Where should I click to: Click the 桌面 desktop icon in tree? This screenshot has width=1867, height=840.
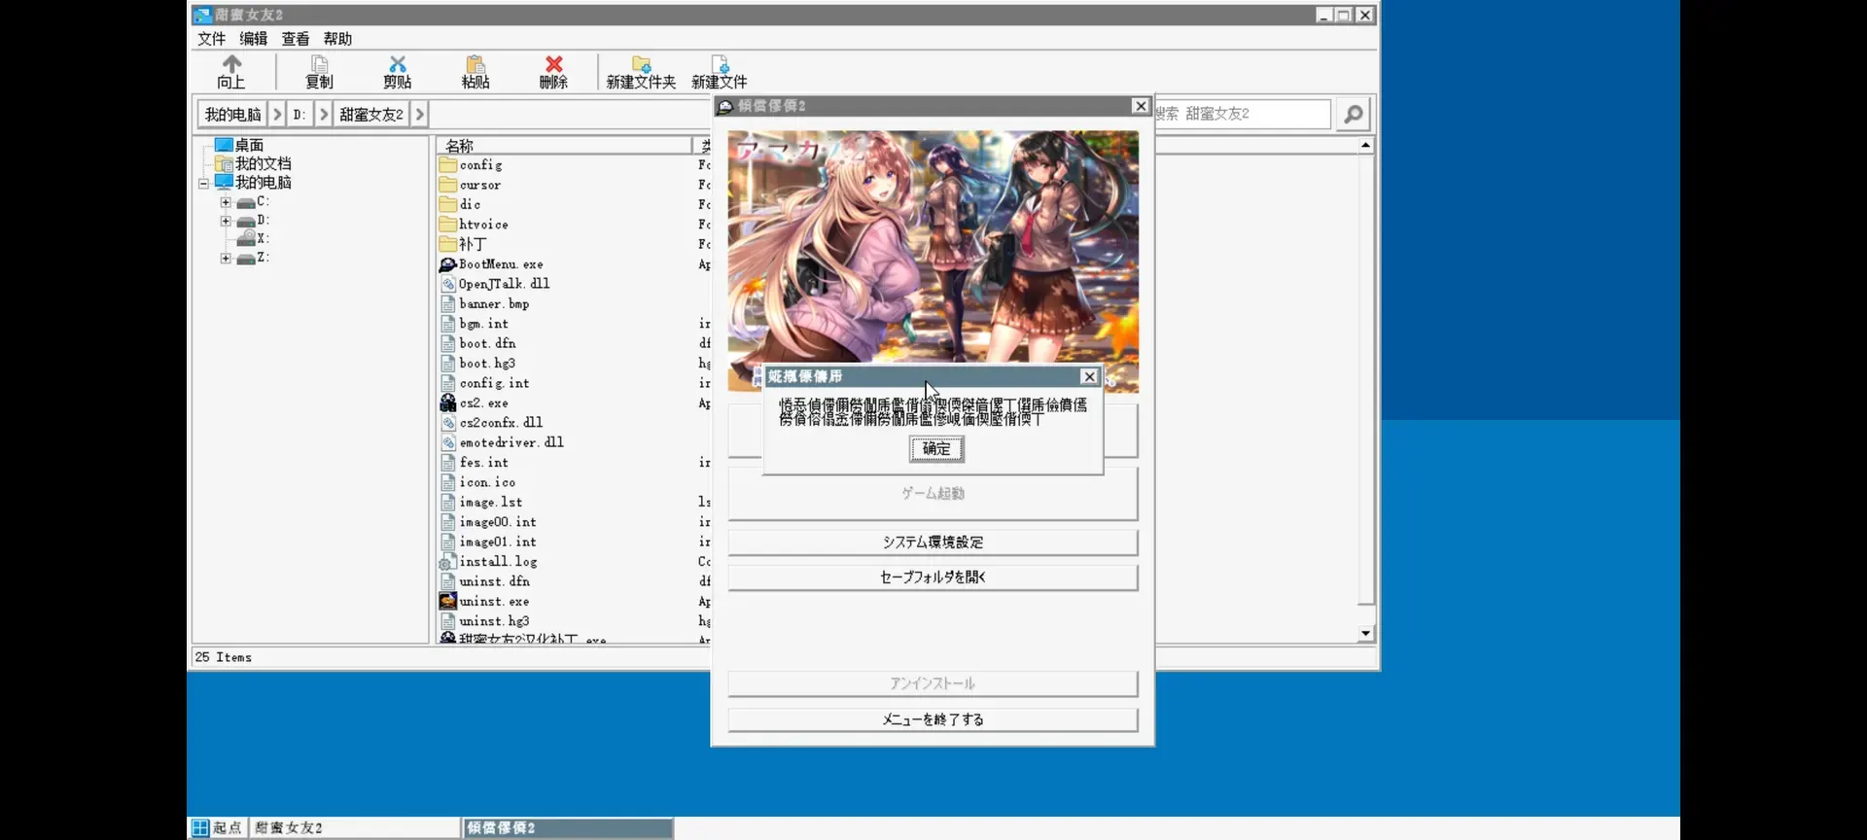224,145
